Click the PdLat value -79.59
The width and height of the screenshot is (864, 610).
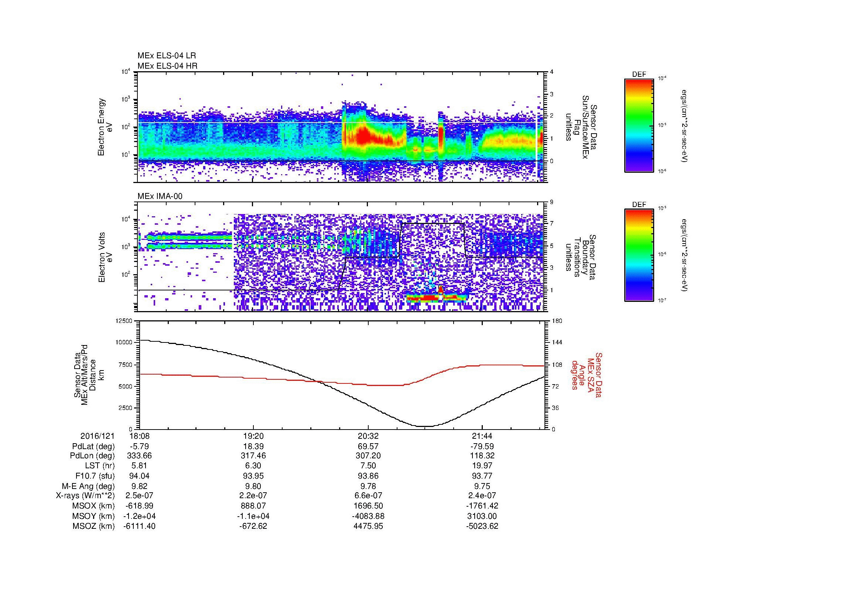click(x=482, y=447)
